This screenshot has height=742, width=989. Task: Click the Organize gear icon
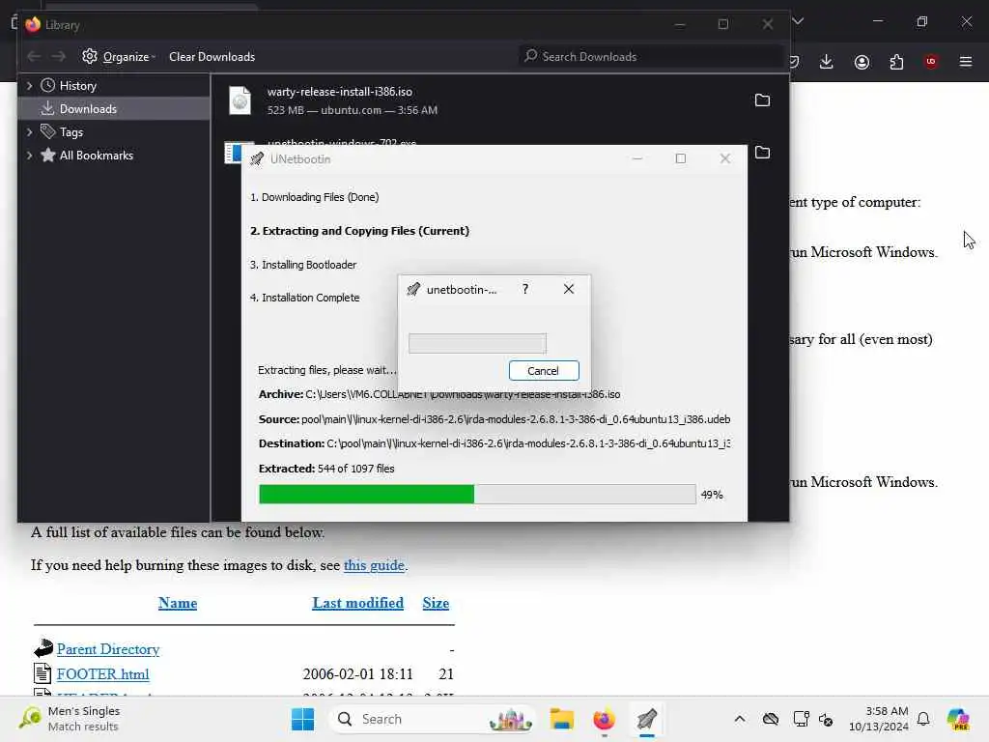(x=90, y=56)
